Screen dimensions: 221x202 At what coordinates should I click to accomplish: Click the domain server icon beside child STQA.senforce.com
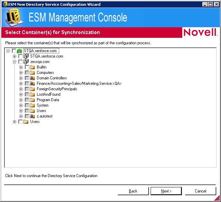pos(26,56)
